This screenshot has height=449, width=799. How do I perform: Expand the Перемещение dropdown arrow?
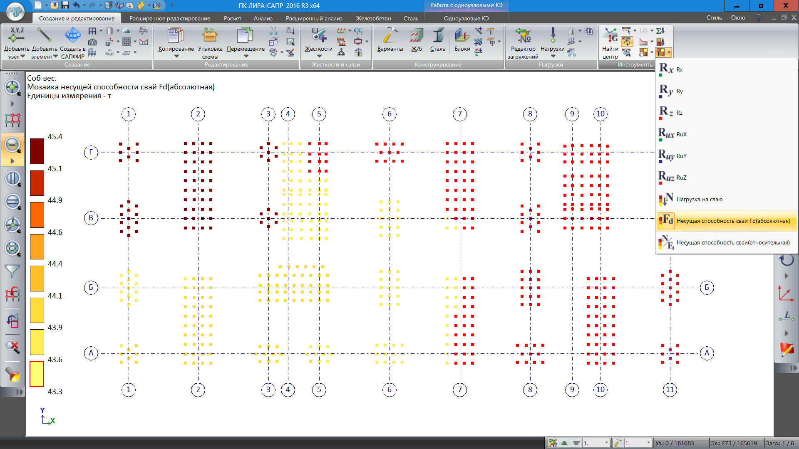[246, 57]
